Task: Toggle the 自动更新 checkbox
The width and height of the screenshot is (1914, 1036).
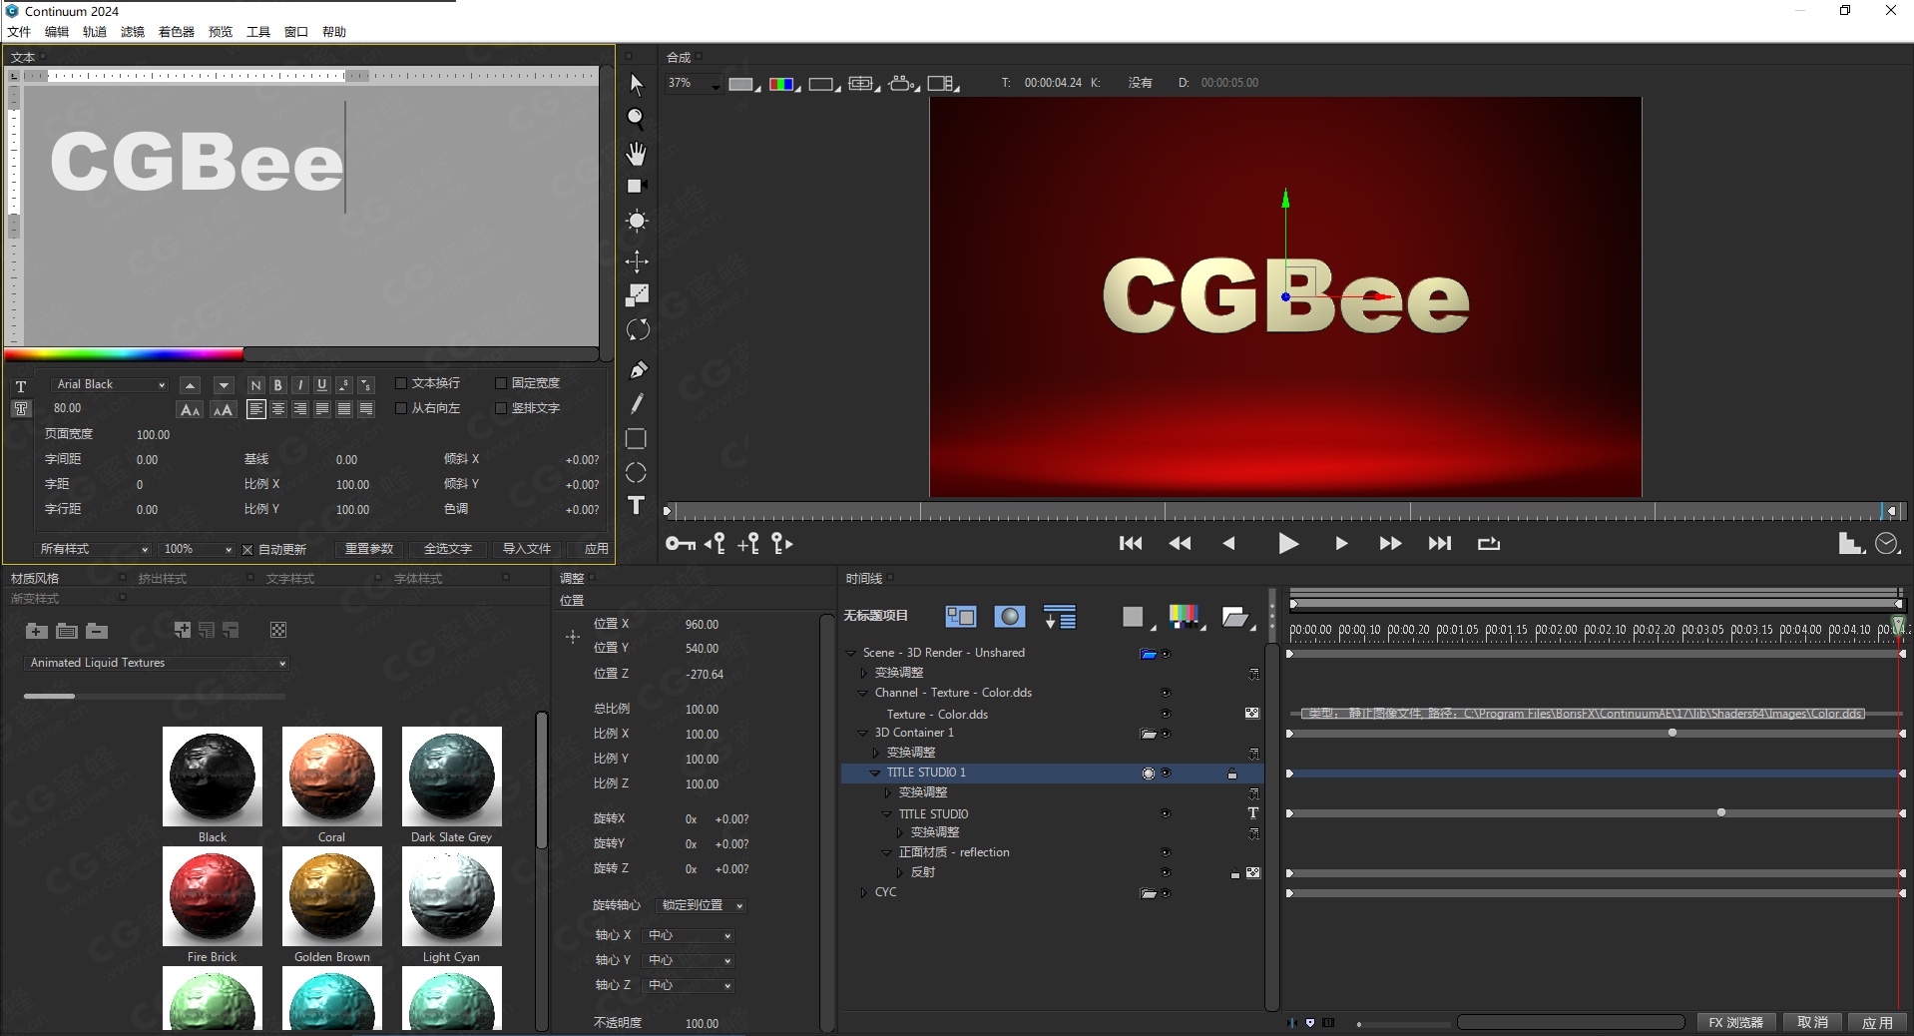Action: (x=247, y=550)
